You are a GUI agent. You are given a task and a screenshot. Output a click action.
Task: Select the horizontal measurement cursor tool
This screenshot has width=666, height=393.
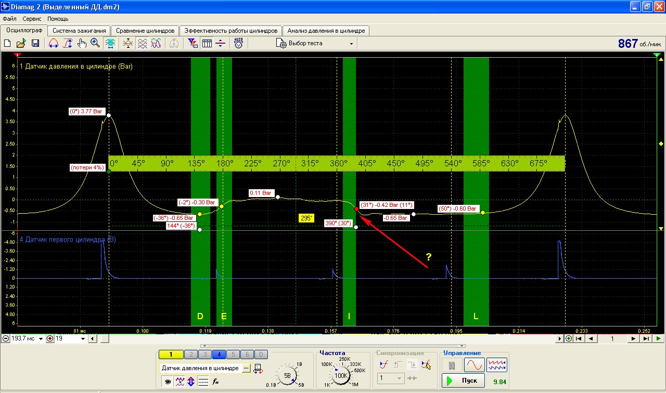click(x=53, y=44)
